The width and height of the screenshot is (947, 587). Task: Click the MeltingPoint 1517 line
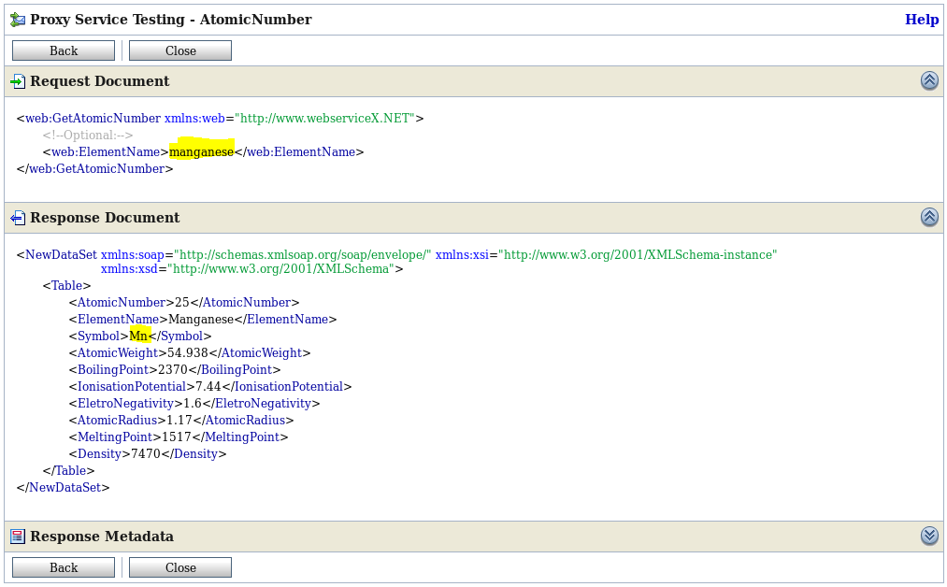click(x=179, y=437)
